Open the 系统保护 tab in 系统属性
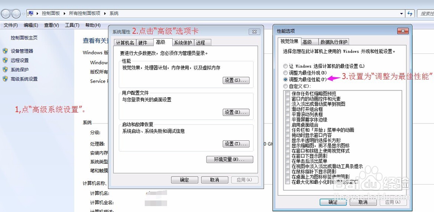 (x=183, y=43)
